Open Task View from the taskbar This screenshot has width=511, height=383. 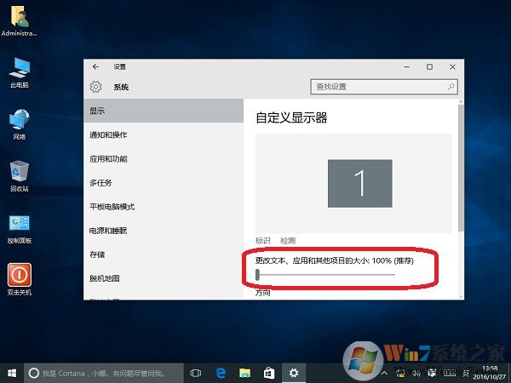pyautogui.click(x=196, y=373)
